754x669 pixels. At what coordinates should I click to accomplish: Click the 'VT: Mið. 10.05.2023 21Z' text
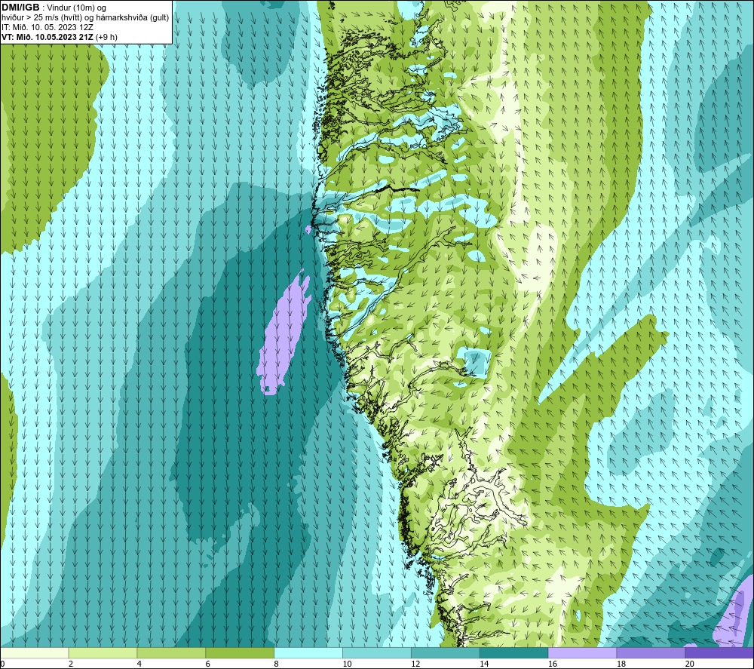[48, 37]
